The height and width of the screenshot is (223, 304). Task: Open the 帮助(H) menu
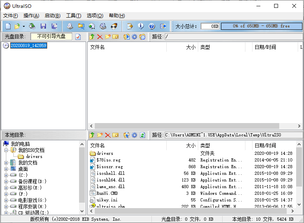117,16
